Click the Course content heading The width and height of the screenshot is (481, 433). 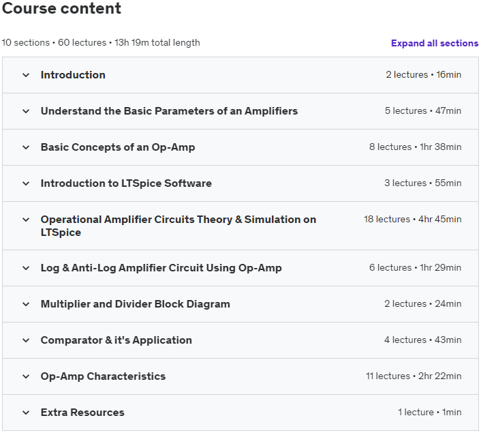pyautogui.click(x=61, y=8)
